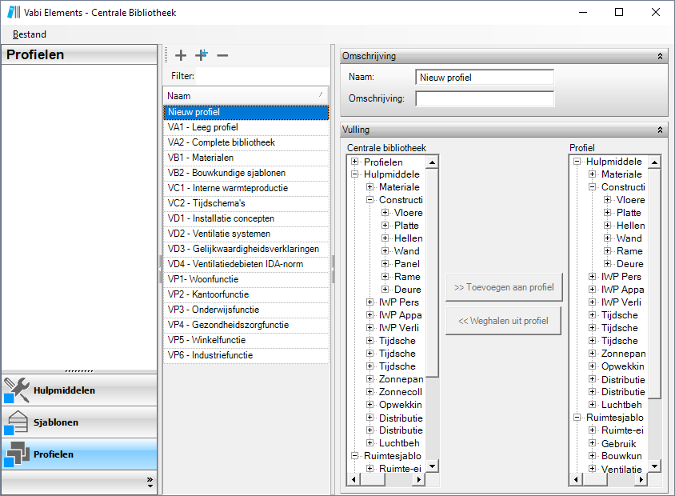Click the Sjablonen house icon
Image resolution: width=675 pixels, height=496 pixels.
point(17,422)
